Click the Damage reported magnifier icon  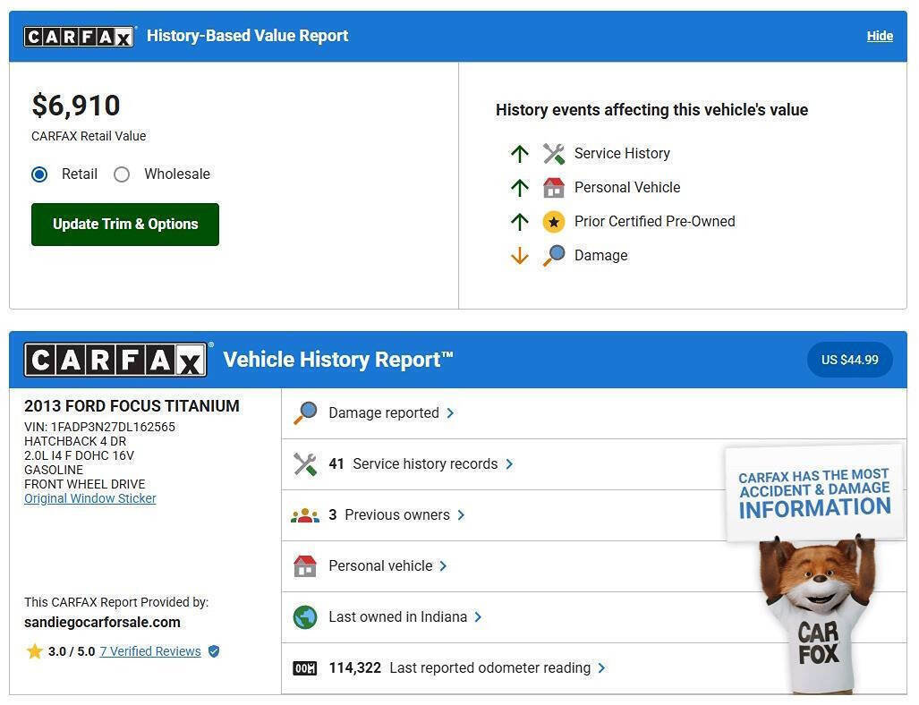(x=305, y=413)
